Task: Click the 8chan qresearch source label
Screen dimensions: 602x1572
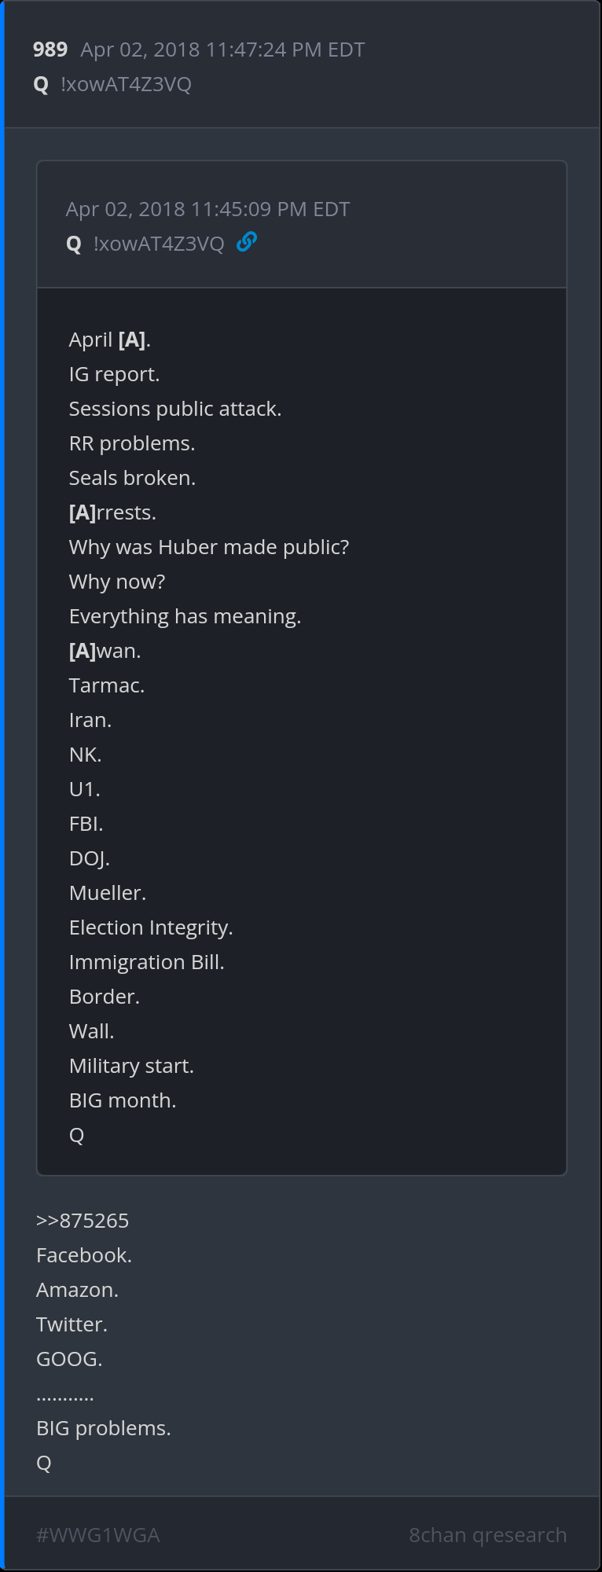Action: pos(487,1535)
